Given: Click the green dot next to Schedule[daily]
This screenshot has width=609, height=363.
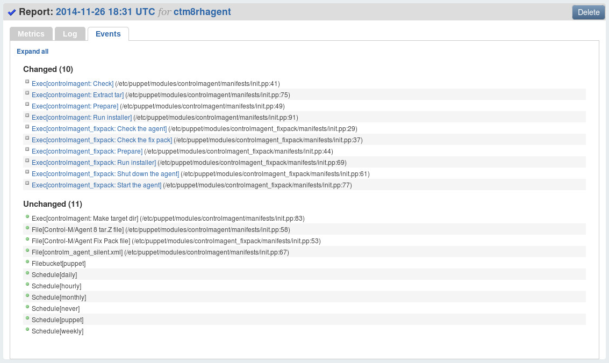Looking at the screenshot, I should coord(27,273).
